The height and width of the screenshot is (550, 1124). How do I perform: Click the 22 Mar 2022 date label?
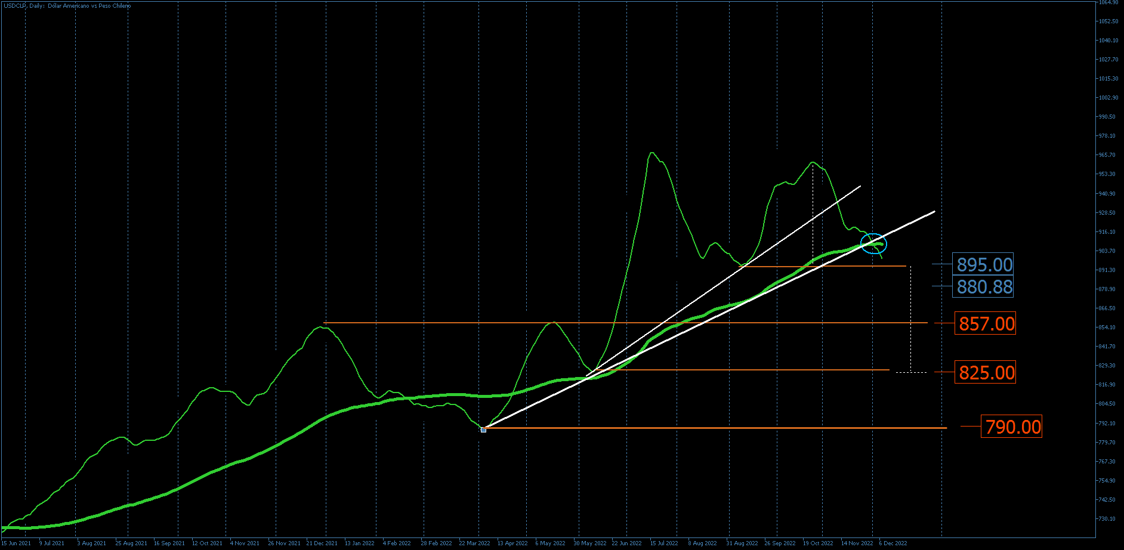point(474,543)
